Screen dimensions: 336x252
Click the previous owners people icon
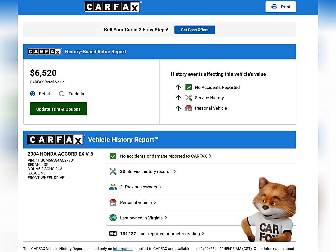113,187
